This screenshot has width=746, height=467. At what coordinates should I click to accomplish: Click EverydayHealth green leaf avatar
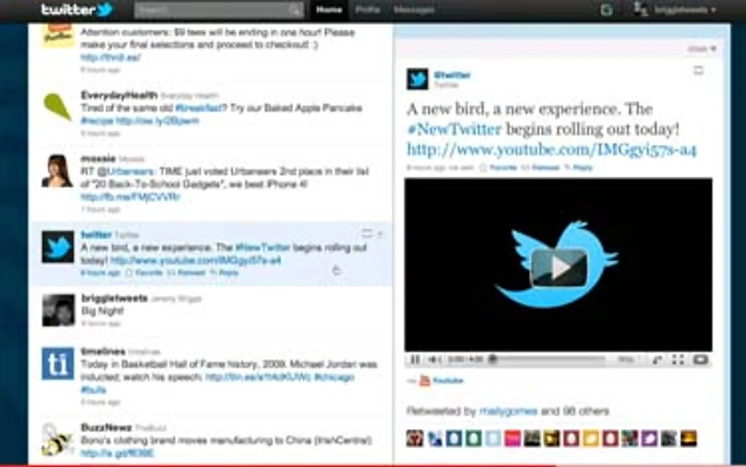click(58, 107)
